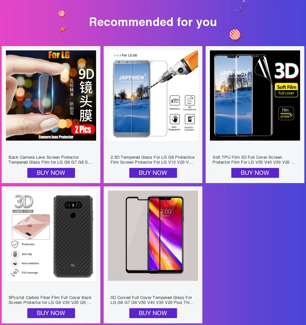Click the Scratch-resistant icon
This screenshot has width=306, height=325.
pos(190,119)
